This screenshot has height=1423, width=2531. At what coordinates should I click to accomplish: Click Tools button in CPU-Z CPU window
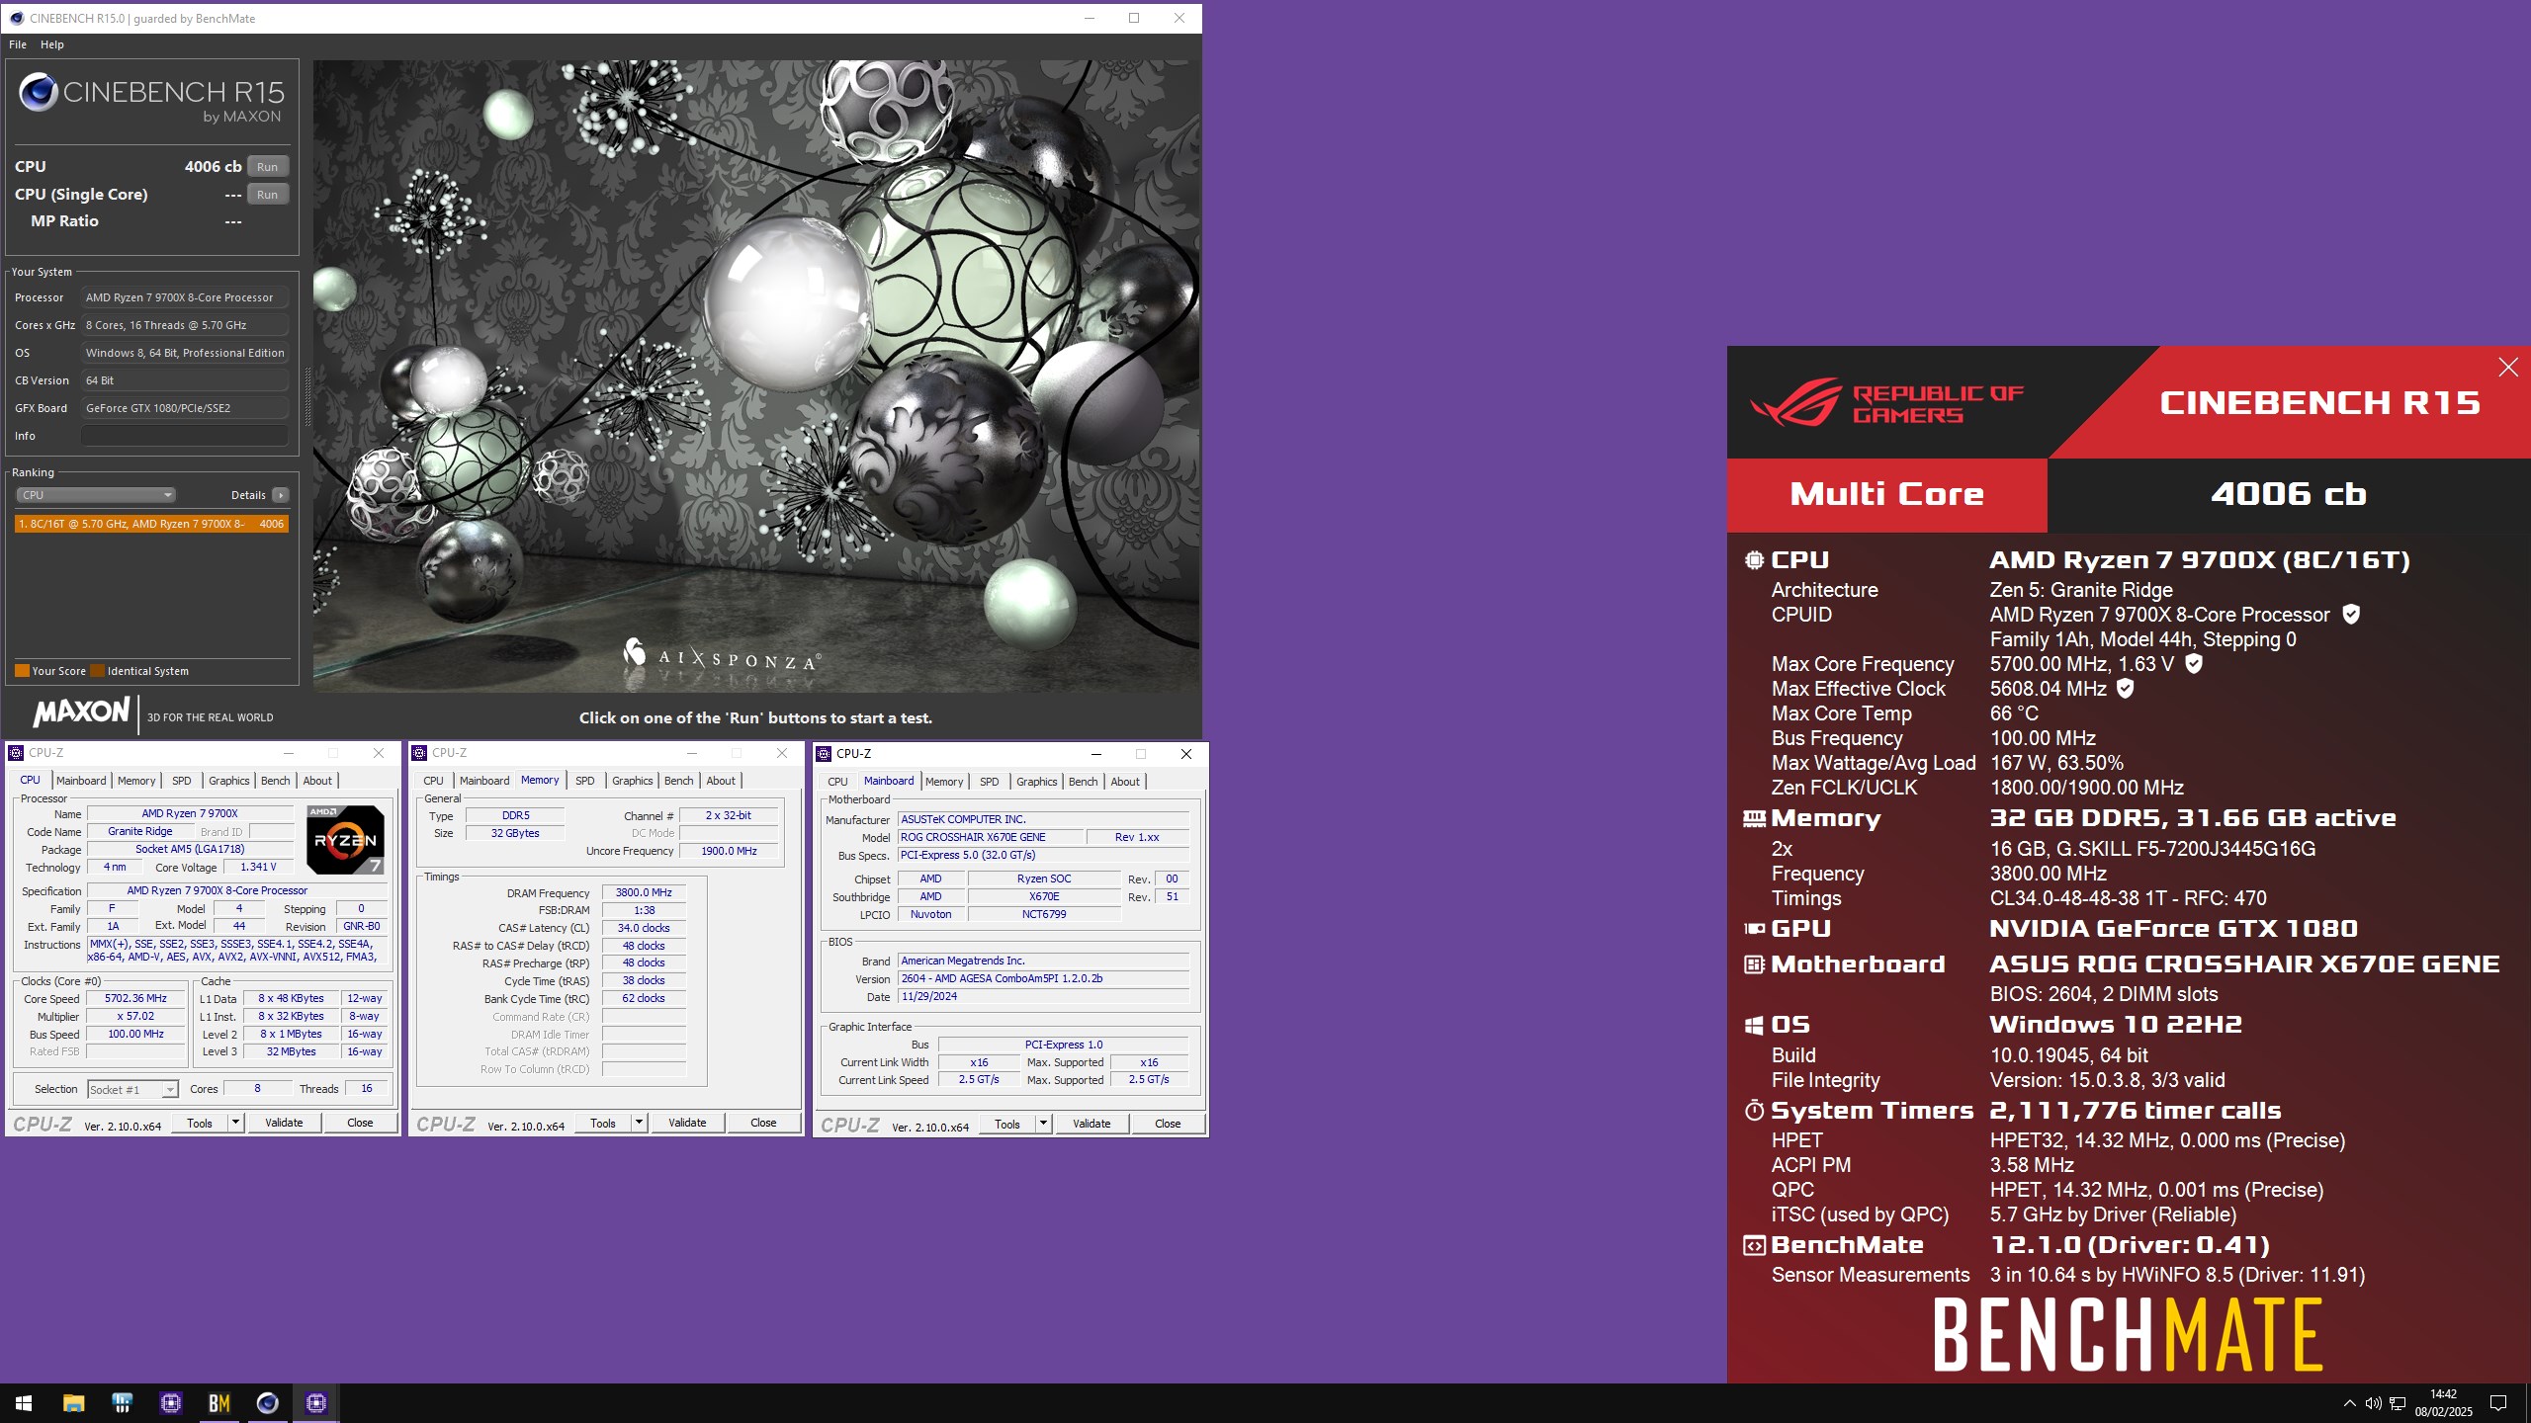(200, 1123)
